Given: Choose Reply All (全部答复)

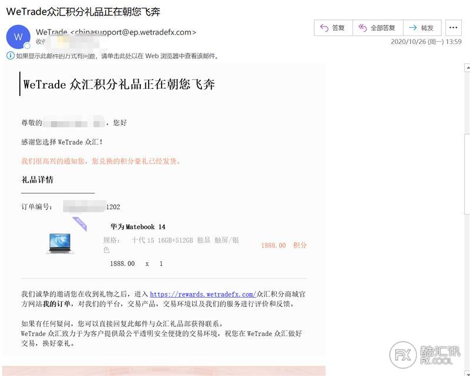Looking at the screenshot, I should coord(378,28).
